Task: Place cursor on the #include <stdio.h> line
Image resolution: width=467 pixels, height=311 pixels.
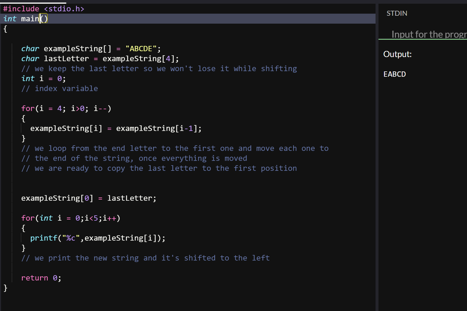Action: pos(44,9)
